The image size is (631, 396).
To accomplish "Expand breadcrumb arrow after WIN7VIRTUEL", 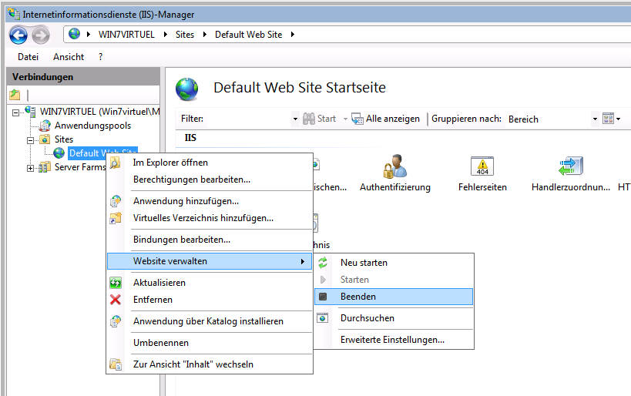I will point(166,35).
